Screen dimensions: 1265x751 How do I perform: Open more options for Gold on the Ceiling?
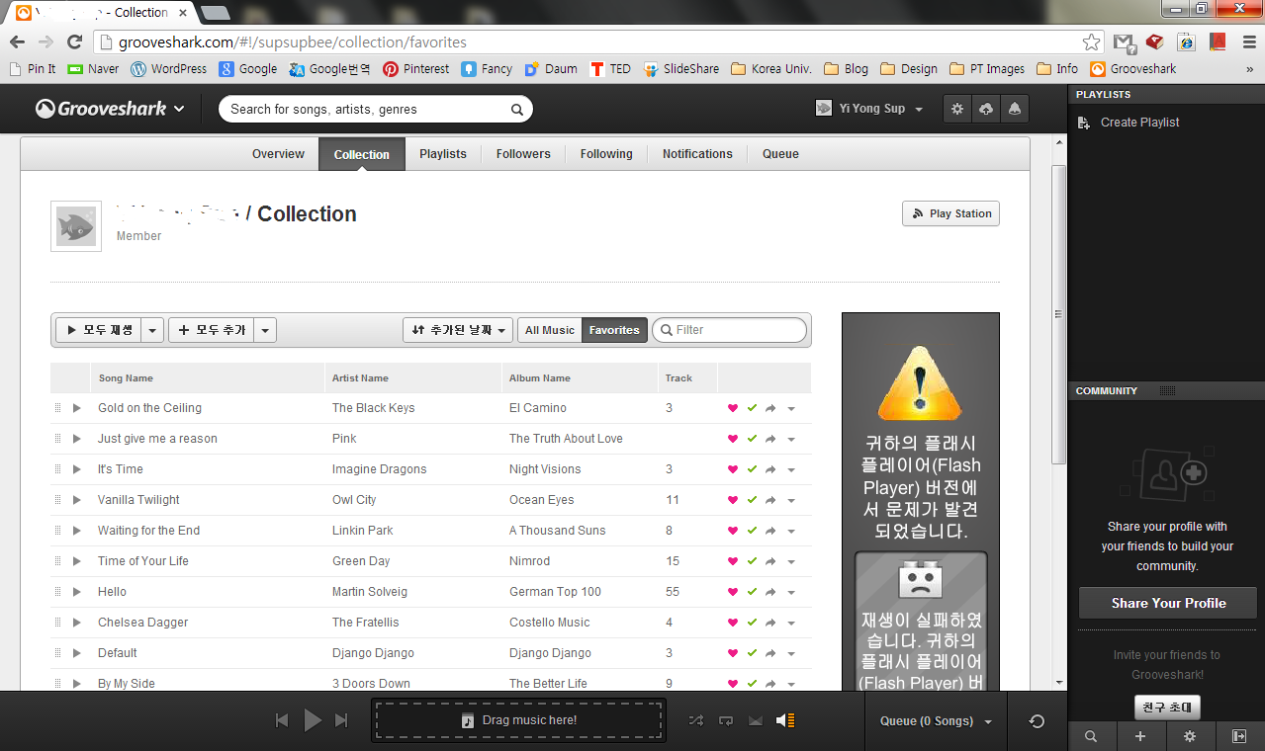click(x=791, y=409)
